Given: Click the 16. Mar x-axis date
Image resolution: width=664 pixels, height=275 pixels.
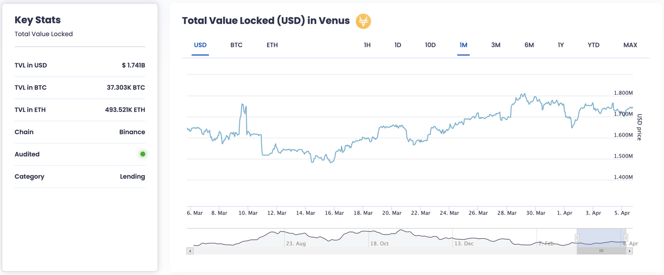Looking at the screenshot, I should [x=334, y=213].
